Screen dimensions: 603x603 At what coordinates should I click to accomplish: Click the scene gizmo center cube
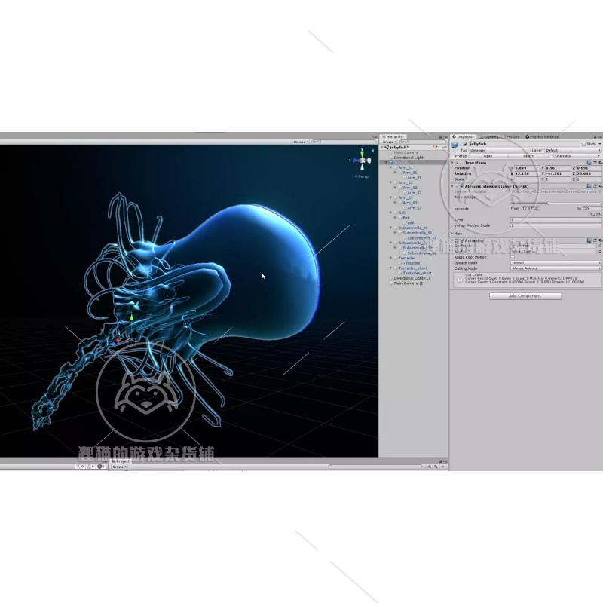[363, 160]
